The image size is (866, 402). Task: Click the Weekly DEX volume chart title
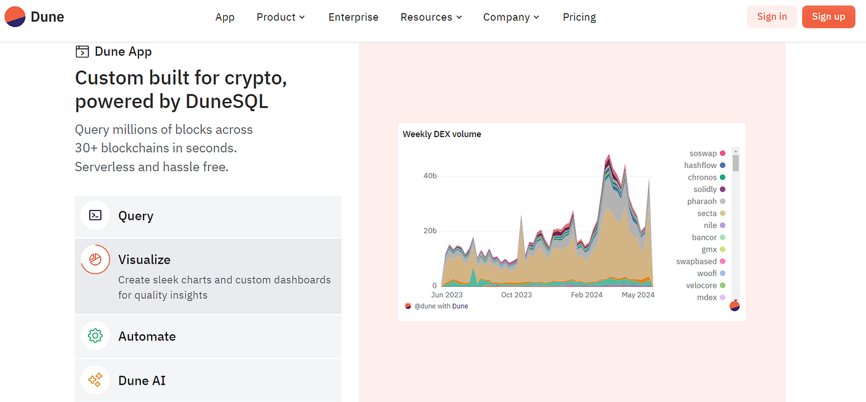pos(442,134)
